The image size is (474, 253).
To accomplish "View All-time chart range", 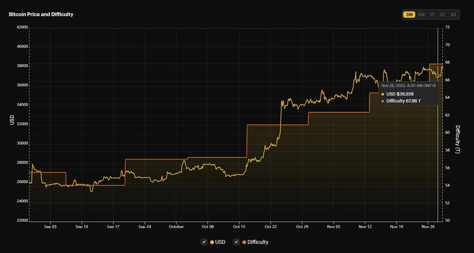I will click(453, 15).
